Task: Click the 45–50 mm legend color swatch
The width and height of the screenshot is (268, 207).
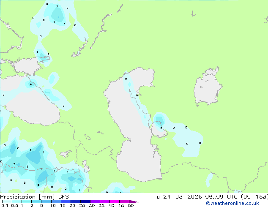Action: point(124,202)
